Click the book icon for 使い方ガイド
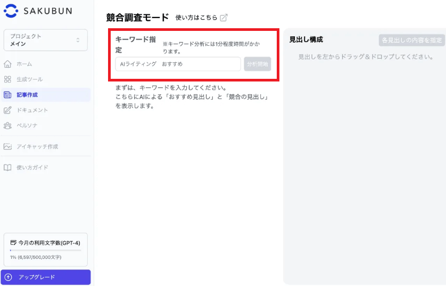446x286 pixels. pos(7,168)
